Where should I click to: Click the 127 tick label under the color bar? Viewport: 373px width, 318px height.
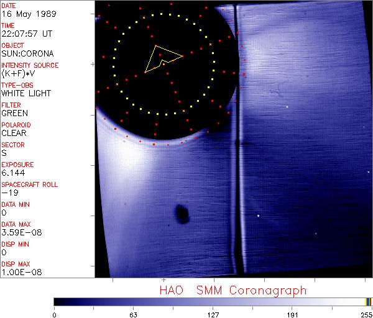213,314
